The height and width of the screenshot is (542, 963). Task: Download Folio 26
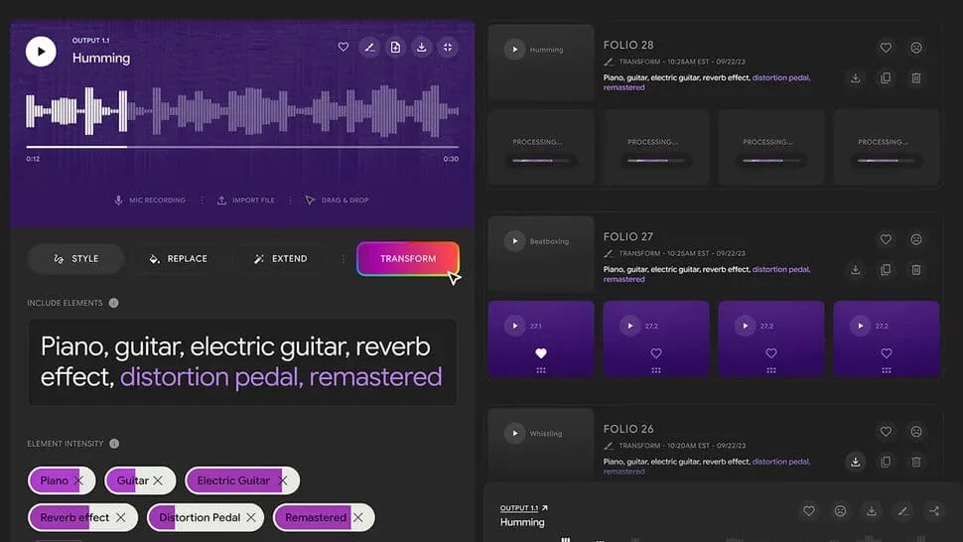click(855, 462)
